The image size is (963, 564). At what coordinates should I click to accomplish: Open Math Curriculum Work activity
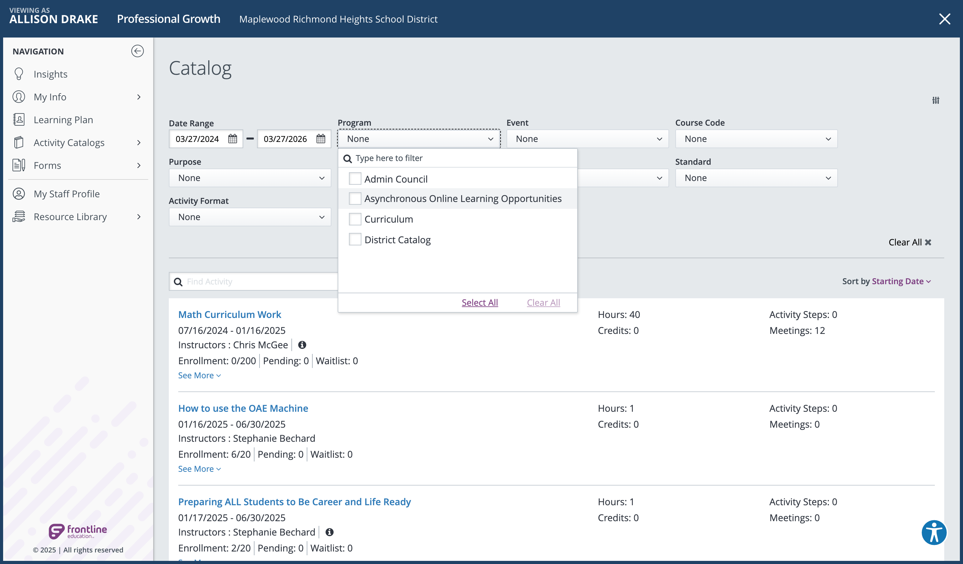230,315
